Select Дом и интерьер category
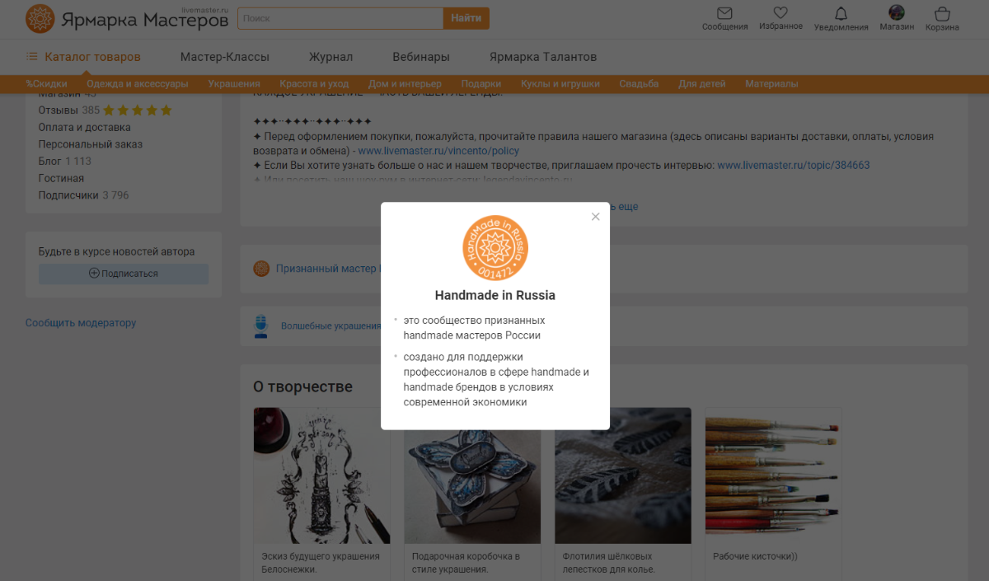Viewport: 989px width, 581px height. [405, 84]
